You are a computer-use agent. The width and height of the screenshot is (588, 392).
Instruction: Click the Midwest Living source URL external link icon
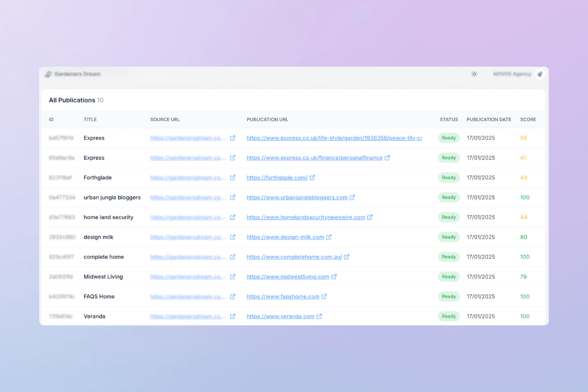(233, 276)
